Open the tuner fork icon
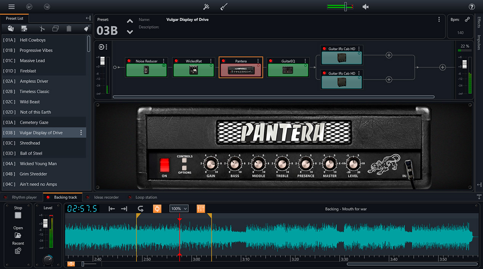483x269 pixels. pyautogui.click(x=206, y=7)
